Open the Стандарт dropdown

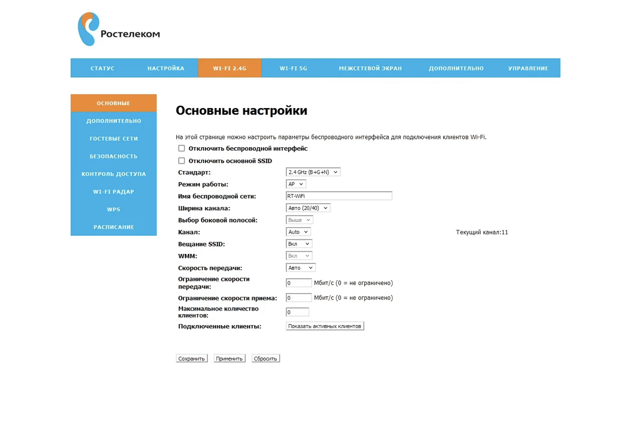point(313,172)
